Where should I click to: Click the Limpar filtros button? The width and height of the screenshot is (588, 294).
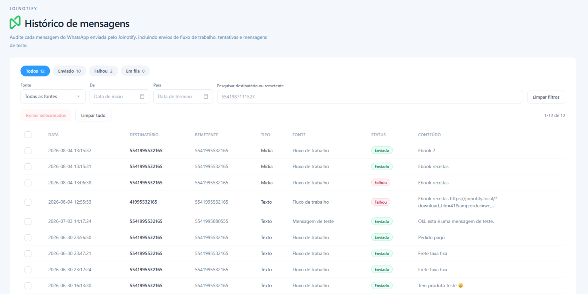pyautogui.click(x=546, y=97)
